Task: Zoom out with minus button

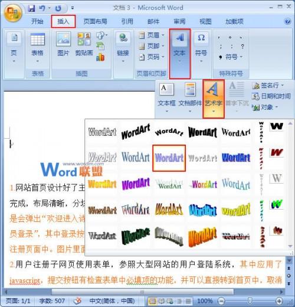Action: [221, 301]
